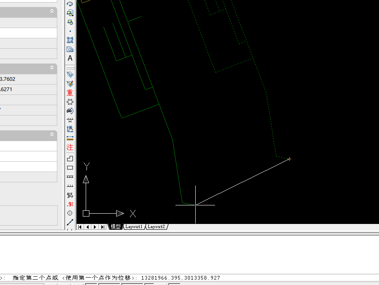Screen dimensions: 379x285
Task: Click the red 注 annotation icon
Action: [70, 147]
